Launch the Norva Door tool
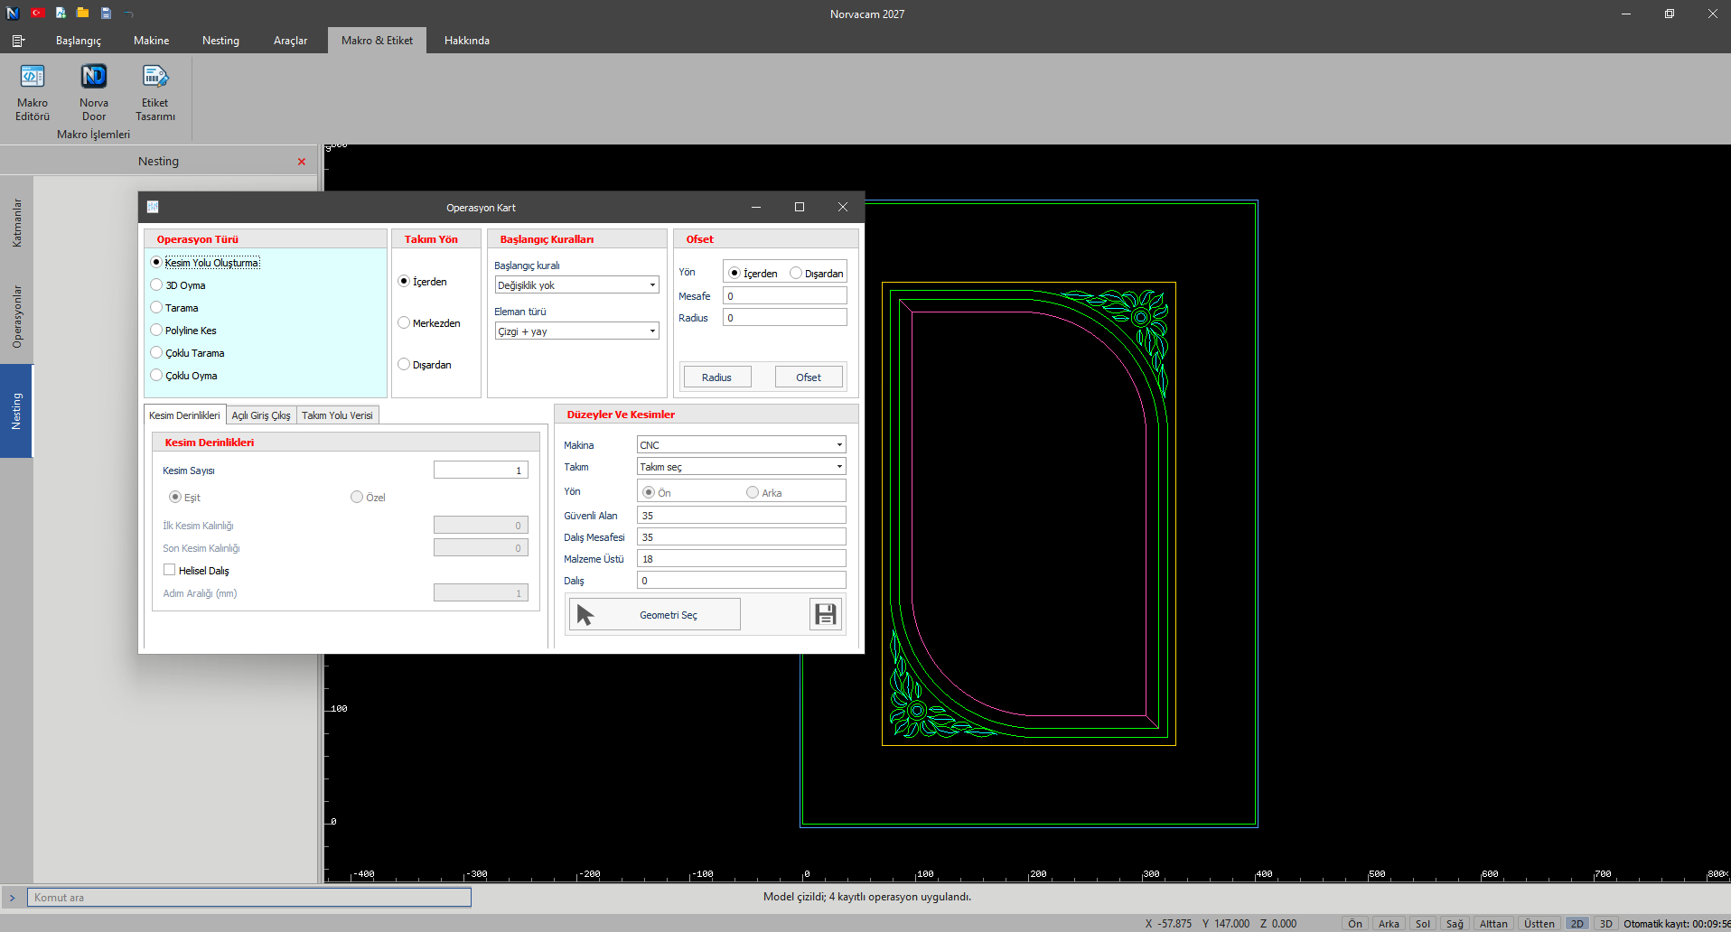This screenshot has height=932, width=1731. 94,92
